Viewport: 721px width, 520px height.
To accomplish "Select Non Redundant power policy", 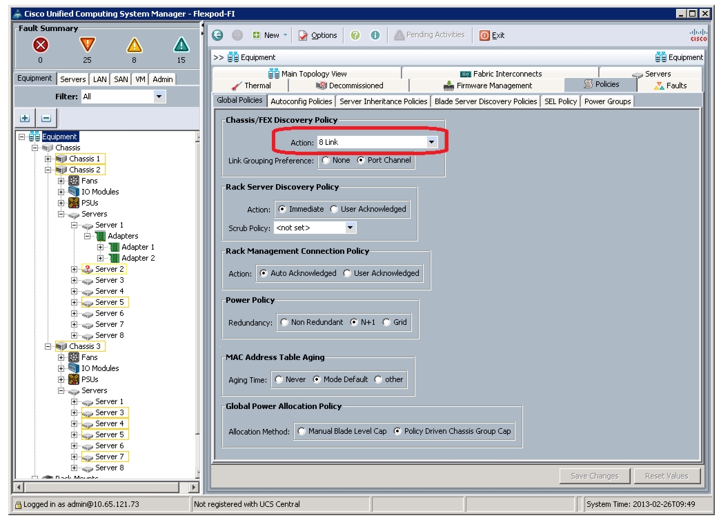I will point(284,322).
